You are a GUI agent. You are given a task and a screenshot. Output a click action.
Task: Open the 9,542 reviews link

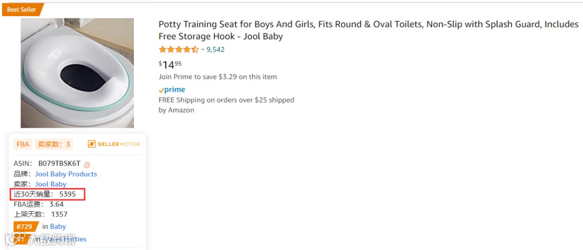[215, 50]
